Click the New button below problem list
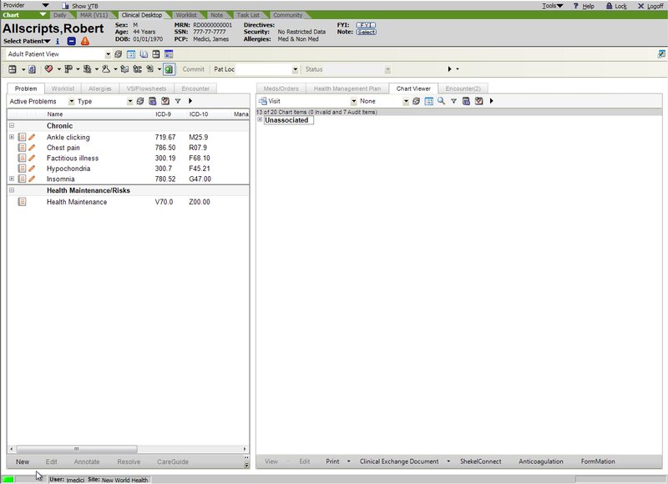The width and height of the screenshot is (668, 484). [23, 461]
